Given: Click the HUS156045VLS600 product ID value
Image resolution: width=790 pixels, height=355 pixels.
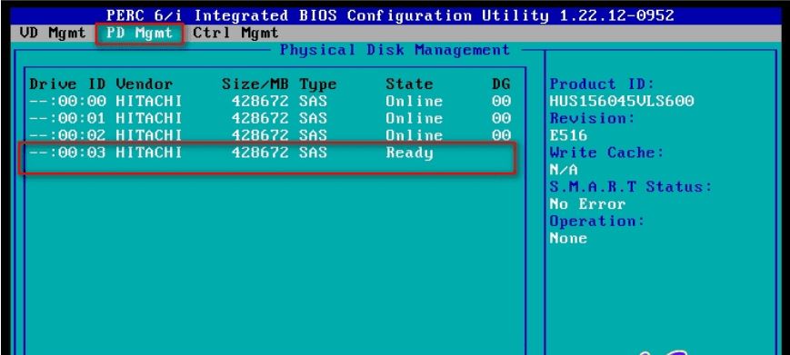Looking at the screenshot, I should (x=622, y=101).
